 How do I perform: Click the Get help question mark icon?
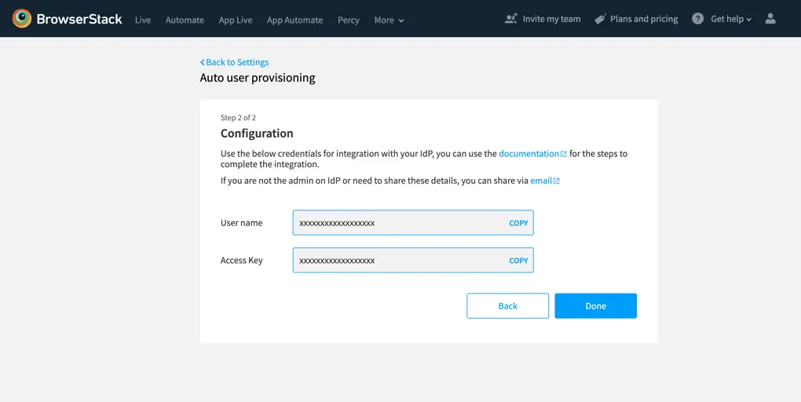697,19
